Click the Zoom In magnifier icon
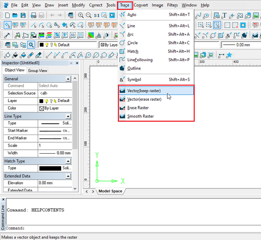 click(x=81, y=15)
